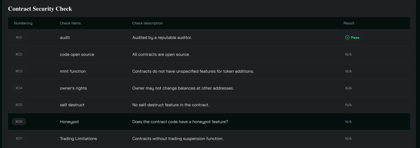This screenshot has height=148, width=420.
Task: Click the self destruct row description
Action: coord(171,105)
